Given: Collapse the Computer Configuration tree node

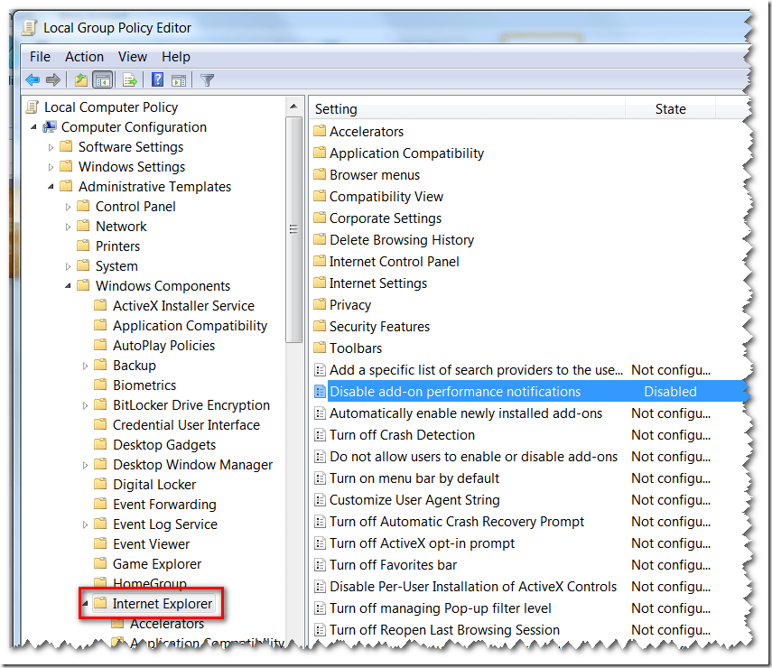Looking at the screenshot, I should [x=34, y=127].
